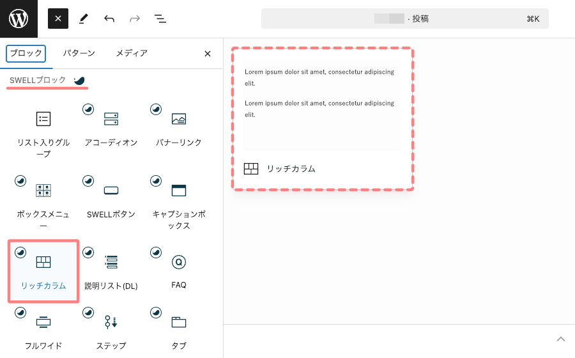Close the block inserter toggle

pyautogui.click(x=58, y=19)
